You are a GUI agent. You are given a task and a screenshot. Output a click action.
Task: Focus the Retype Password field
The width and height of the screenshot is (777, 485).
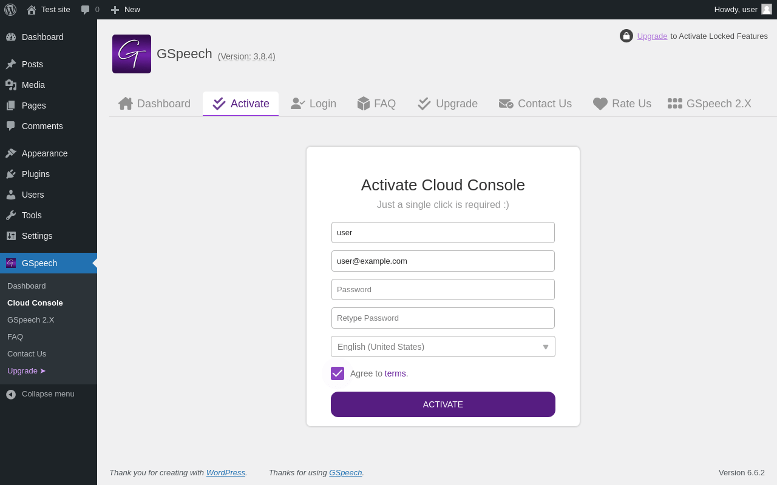(443, 318)
